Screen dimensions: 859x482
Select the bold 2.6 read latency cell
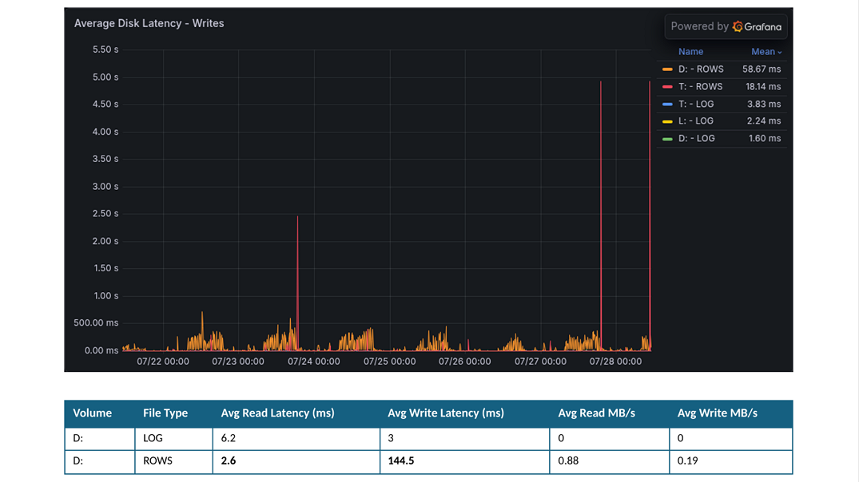pos(296,461)
